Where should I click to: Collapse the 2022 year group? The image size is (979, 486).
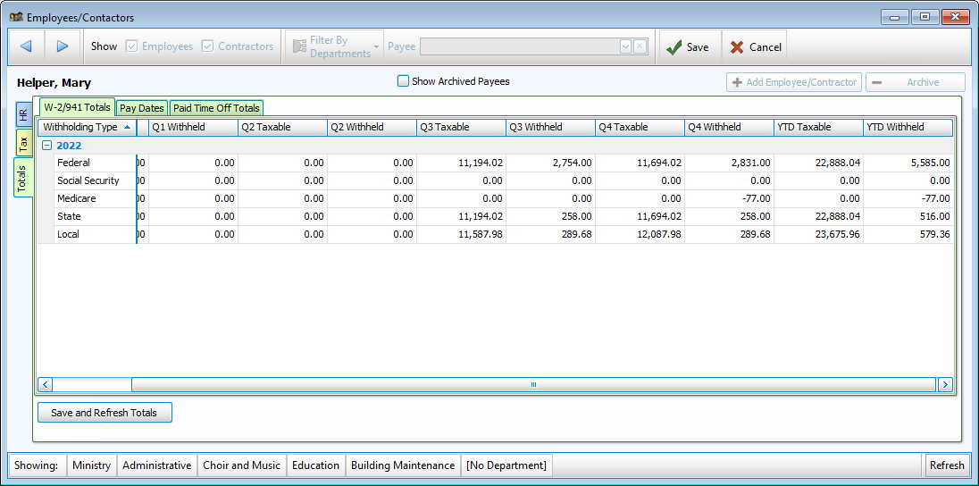[x=46, y=146]
